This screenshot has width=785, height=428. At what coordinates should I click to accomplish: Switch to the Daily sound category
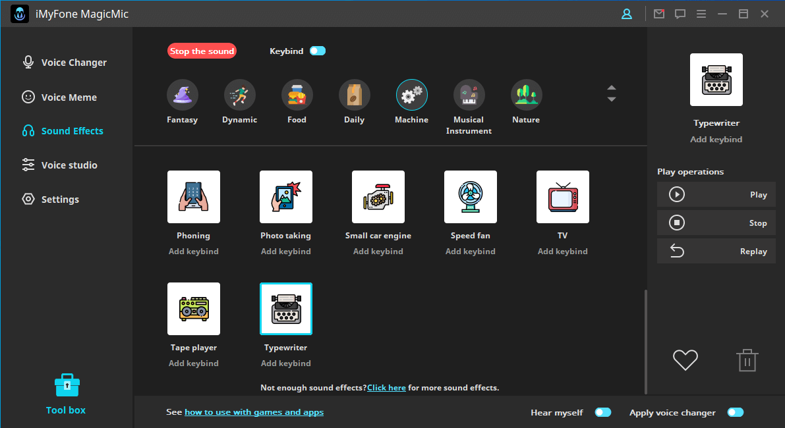(x=354, y=95)
